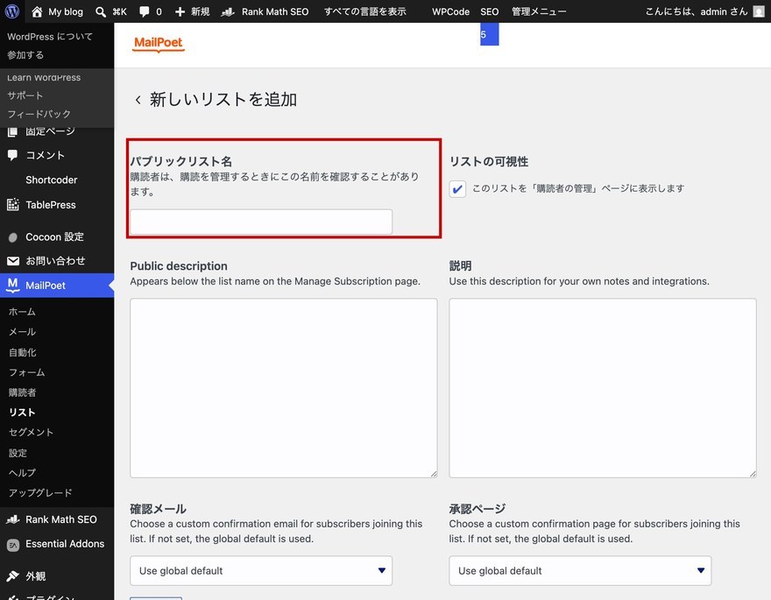Screen dimensions: 771x600
Task: Go back using the arrow before 新しいリストを追加
Action: tap(138, 100)
